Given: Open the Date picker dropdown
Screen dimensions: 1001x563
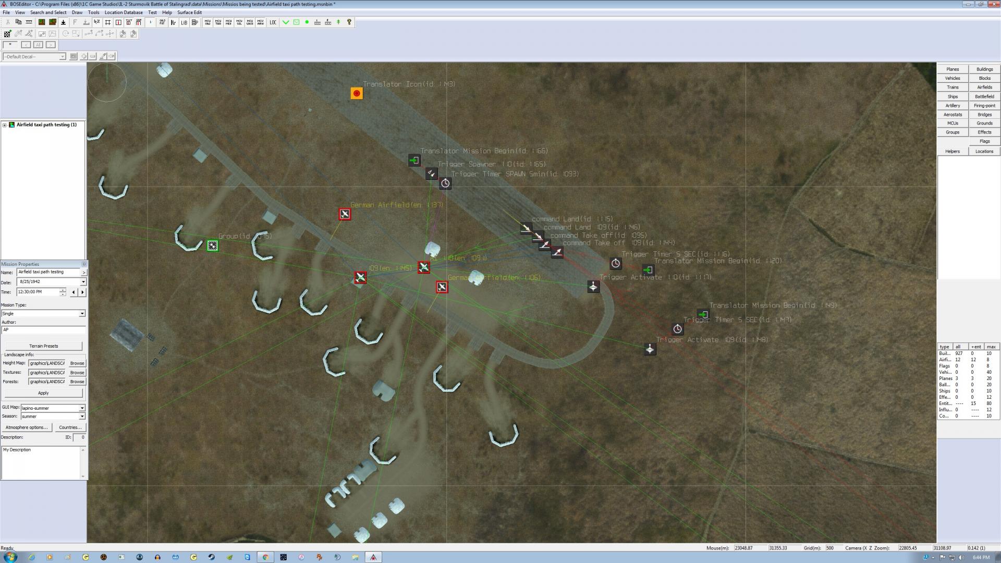Looking at the screenshot, I should [x=83, y=281].
